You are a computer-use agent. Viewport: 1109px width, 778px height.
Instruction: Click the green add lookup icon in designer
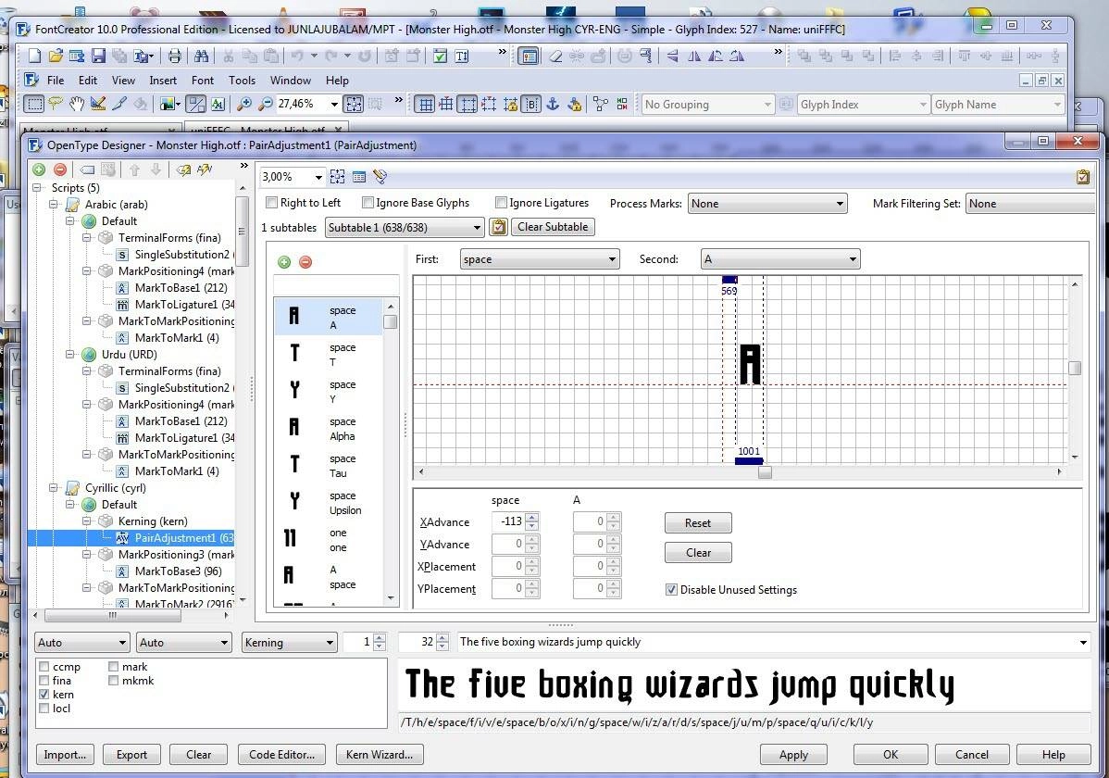(39, 169)
